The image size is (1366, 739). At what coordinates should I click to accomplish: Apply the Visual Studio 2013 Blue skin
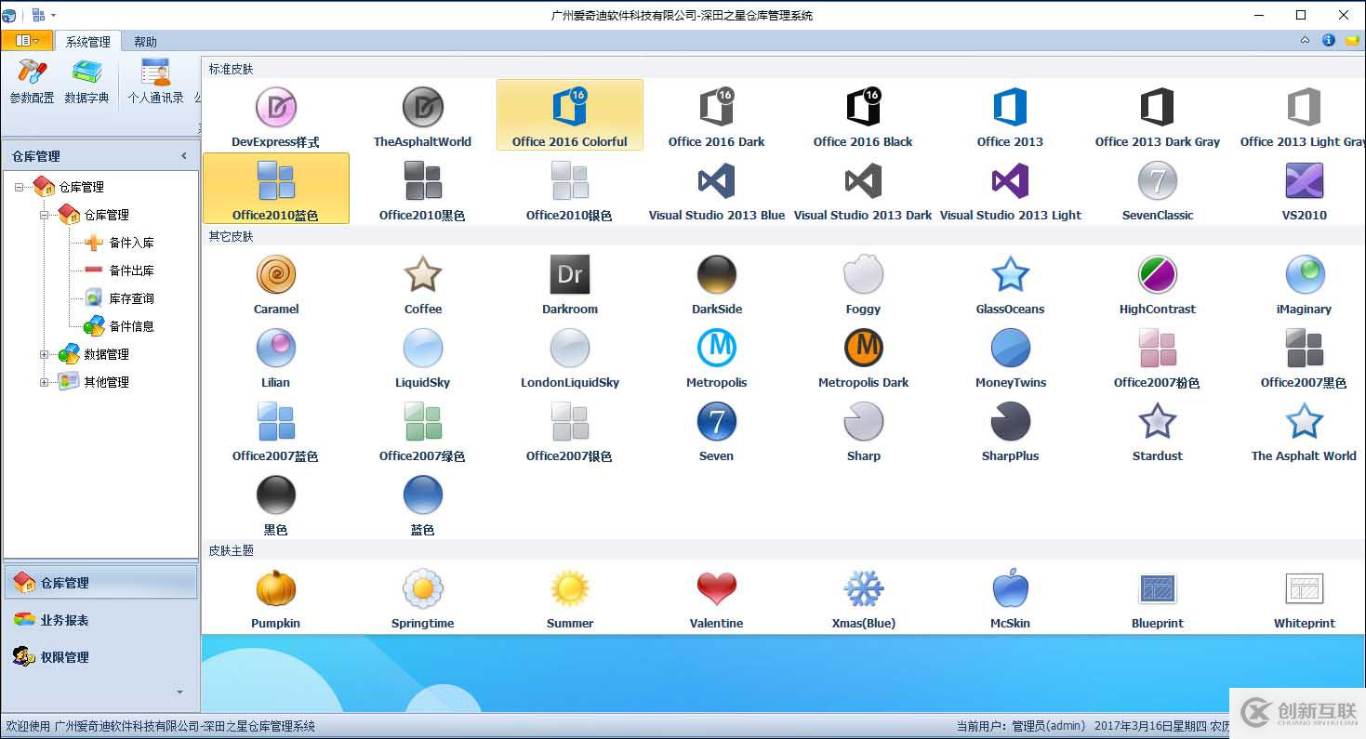716,189
